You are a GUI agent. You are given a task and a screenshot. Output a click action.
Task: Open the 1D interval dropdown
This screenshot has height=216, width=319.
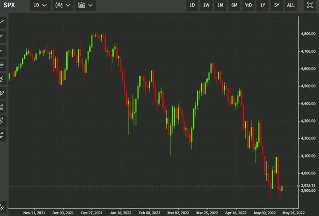pyautogui.click(x=40, y=5)
